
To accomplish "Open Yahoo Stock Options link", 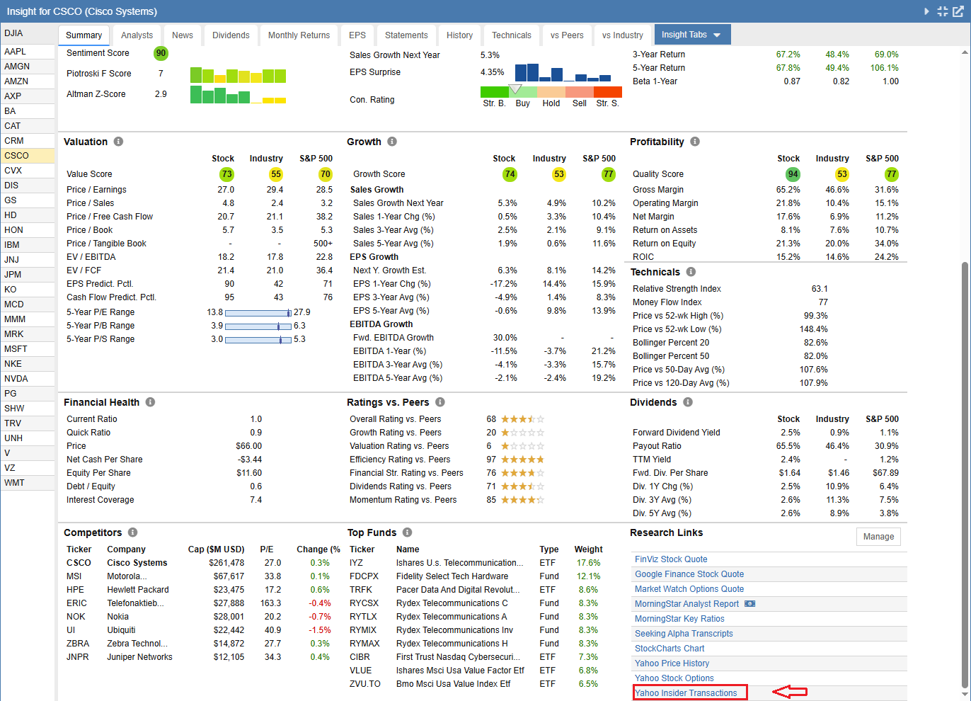I will point(674,678).
